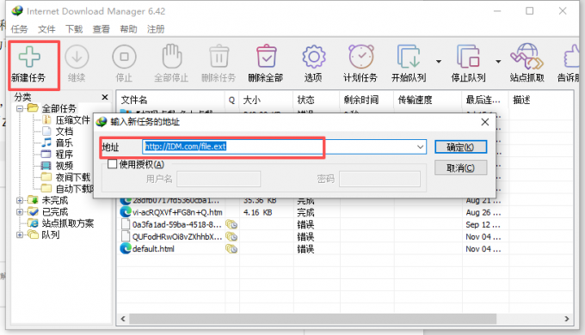Click the 确定(K) button
585x335 pixels.
(x=460, y=147)
